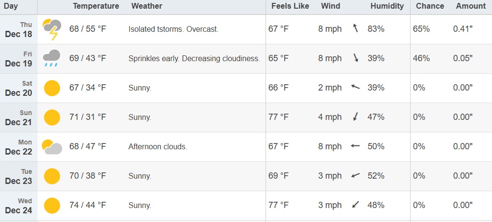Click the thunderstorm icon for Thu Dec 18

coord(52,29)
